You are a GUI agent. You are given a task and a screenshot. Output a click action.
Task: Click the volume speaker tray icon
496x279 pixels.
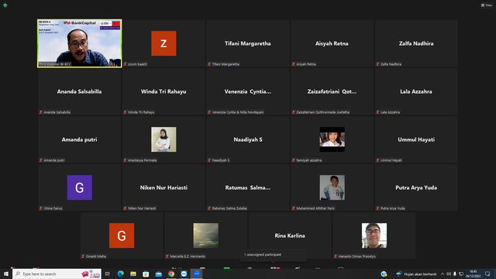coord(449,274)
